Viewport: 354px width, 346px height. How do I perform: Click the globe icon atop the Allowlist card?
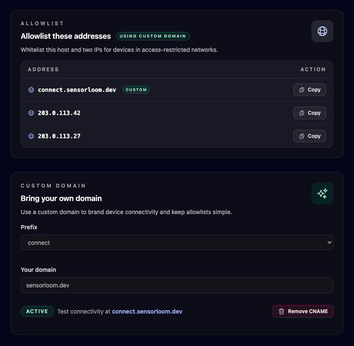click(x=322, y=31)
